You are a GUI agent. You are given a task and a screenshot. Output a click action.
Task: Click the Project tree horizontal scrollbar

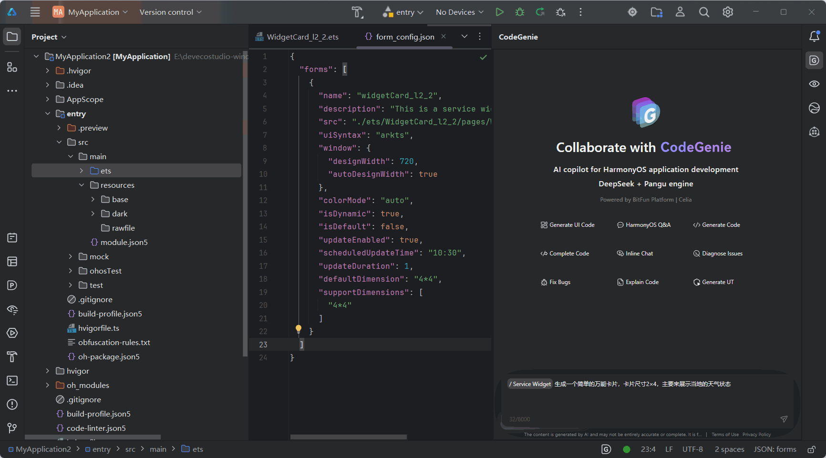[x=93, y=437]
